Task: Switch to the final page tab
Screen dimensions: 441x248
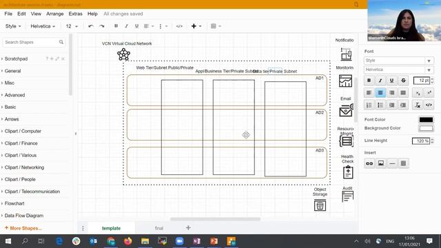Action: click(x=159, y=228)
